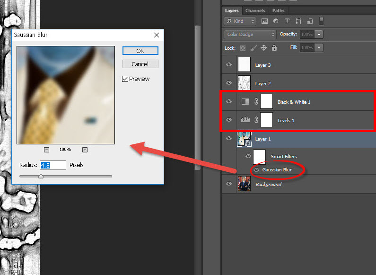376x275 pixels.
Task: Cancel the Gaussian Blur dialog
Action: [140, 64]
